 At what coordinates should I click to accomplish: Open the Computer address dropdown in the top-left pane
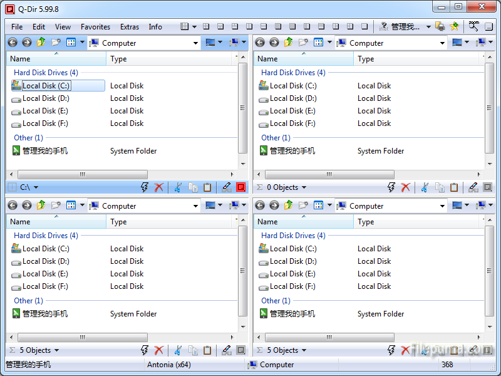coord(195,43)
